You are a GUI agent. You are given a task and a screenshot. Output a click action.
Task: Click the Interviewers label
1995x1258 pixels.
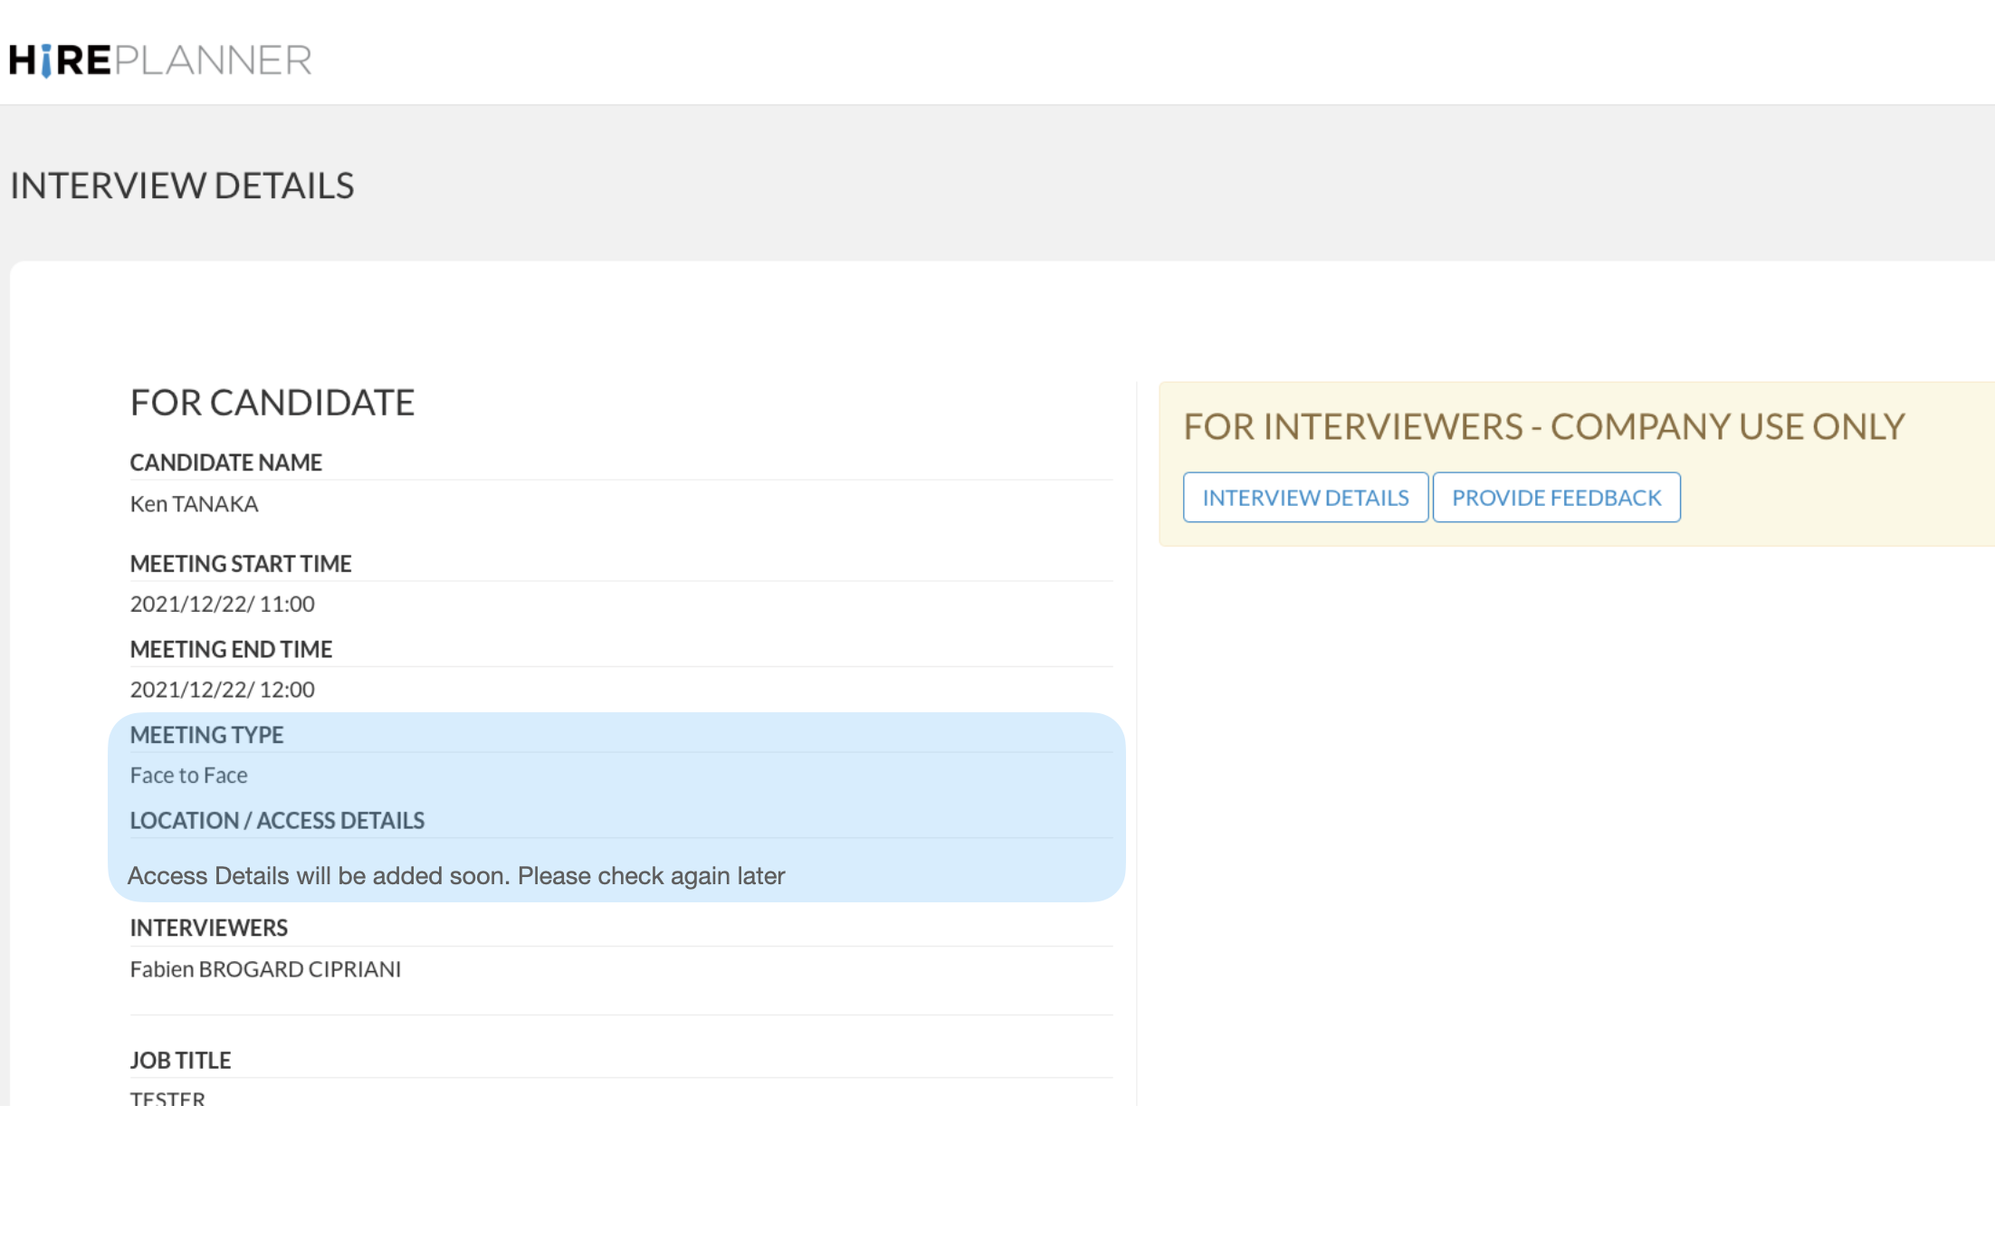(x=208, y=928)
